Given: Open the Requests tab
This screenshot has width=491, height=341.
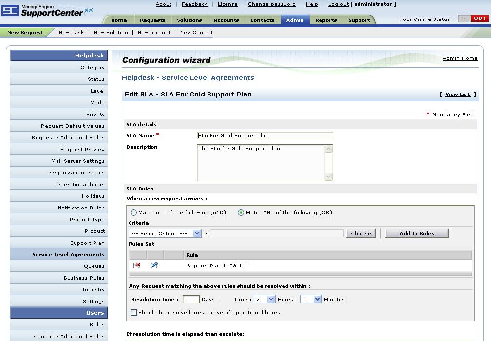Looking at the screenshot, I should click(152, 20).
